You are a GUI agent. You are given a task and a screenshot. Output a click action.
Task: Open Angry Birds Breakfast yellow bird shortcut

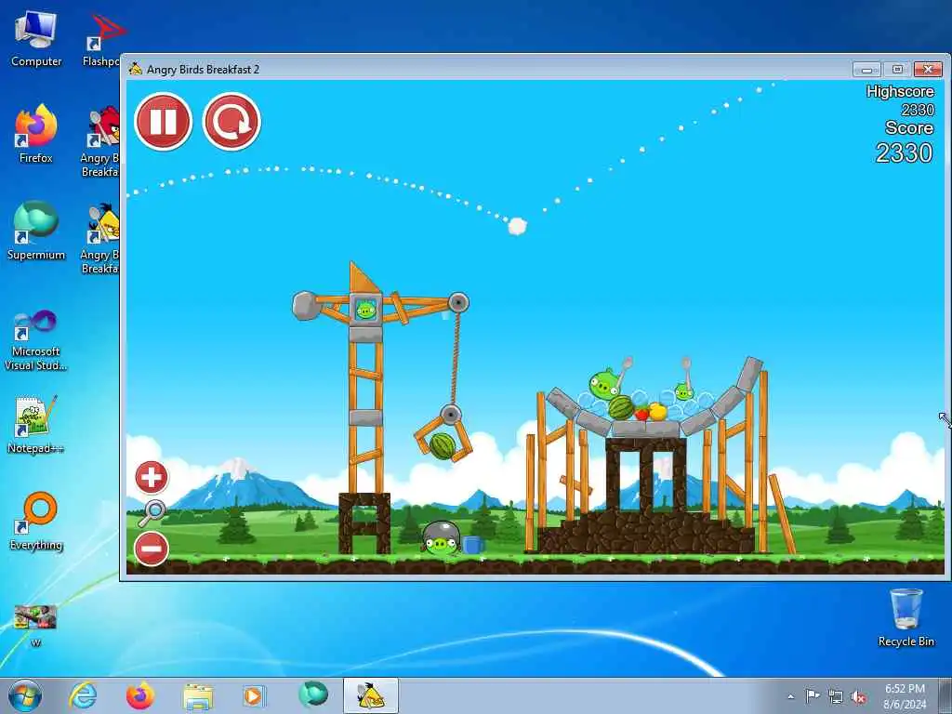pos(100,238)
